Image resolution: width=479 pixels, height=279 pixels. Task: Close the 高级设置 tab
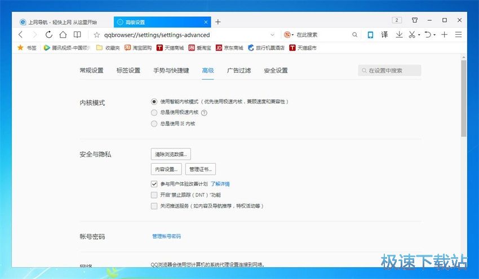[206, 22]
